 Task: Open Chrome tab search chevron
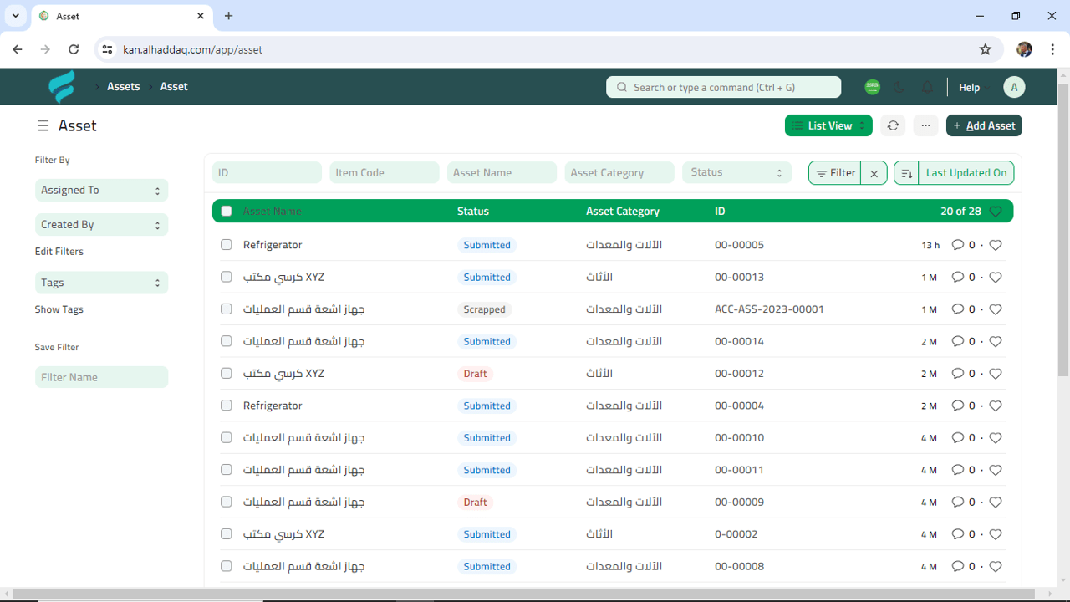pyautogui.click(x=15, y=16)
